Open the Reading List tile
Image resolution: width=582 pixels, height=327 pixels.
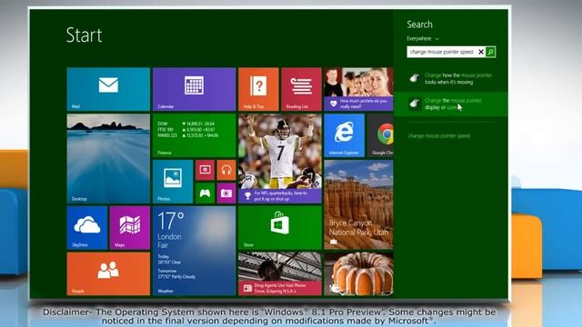(301, 89)
